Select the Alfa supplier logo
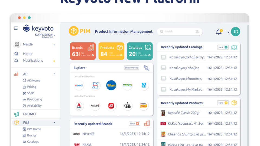Screen dimensions: 260x146 79,106
